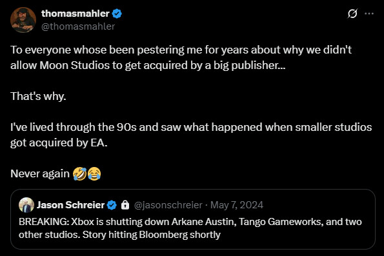384x256 pixels.
Task: Click thomasmahler's profile avatar
Action: [x=23, y=20]
